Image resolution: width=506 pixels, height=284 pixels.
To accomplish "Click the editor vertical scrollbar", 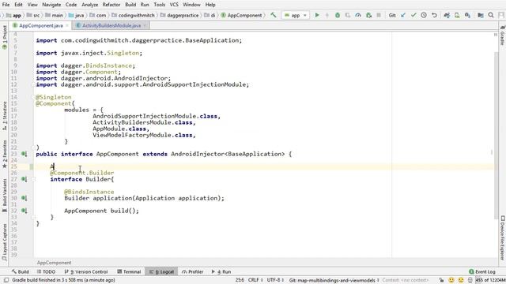I will coord(496,135).
